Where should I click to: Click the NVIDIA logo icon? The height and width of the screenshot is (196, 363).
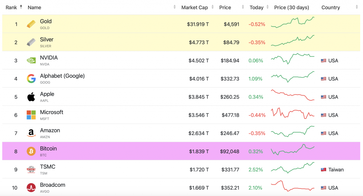[x=31, y=61]
